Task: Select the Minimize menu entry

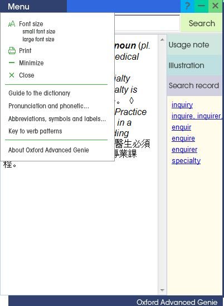Action: [31, 63]
